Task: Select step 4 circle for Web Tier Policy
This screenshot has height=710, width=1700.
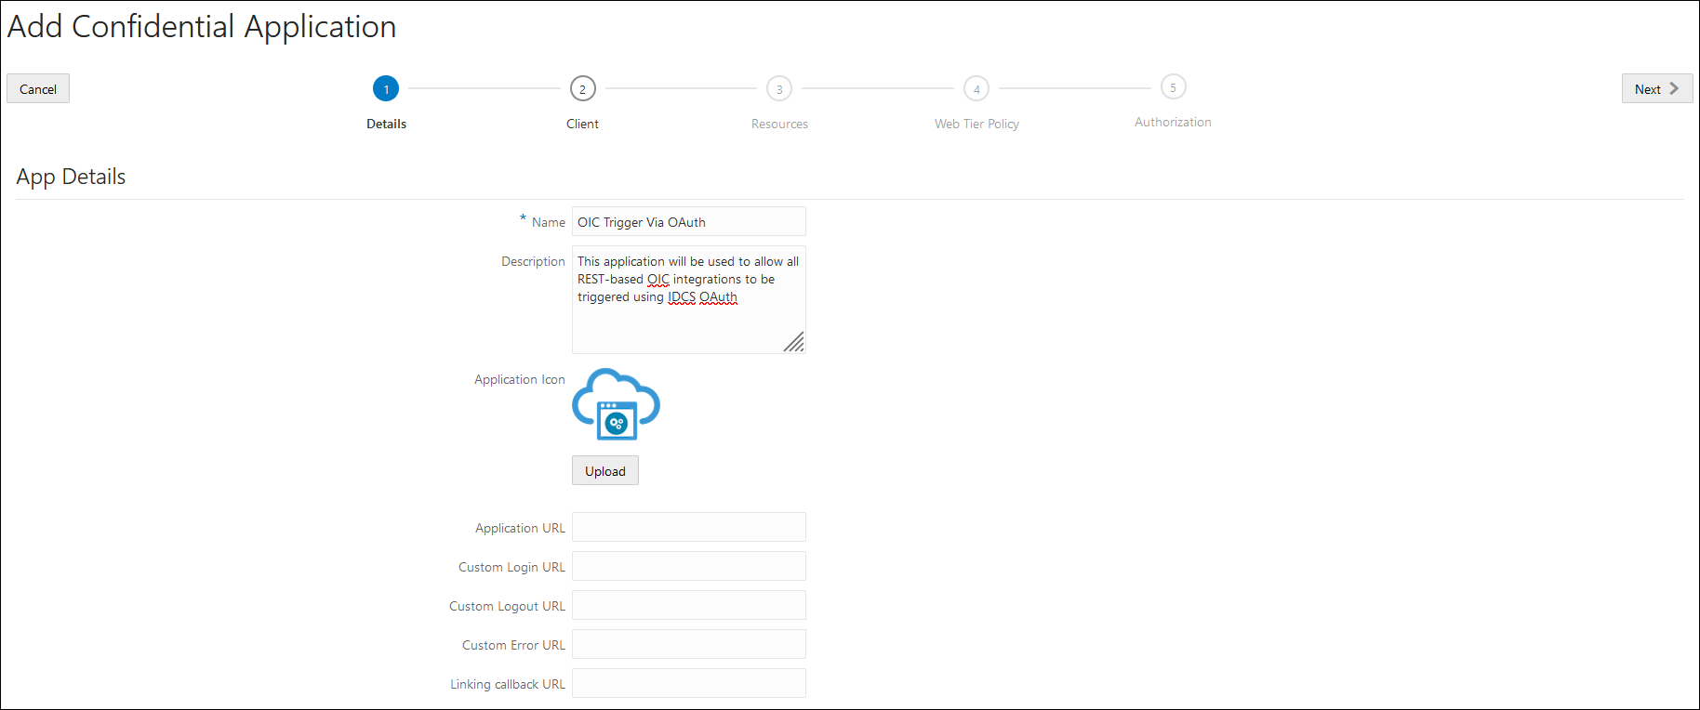Action: tap(976, 89)
